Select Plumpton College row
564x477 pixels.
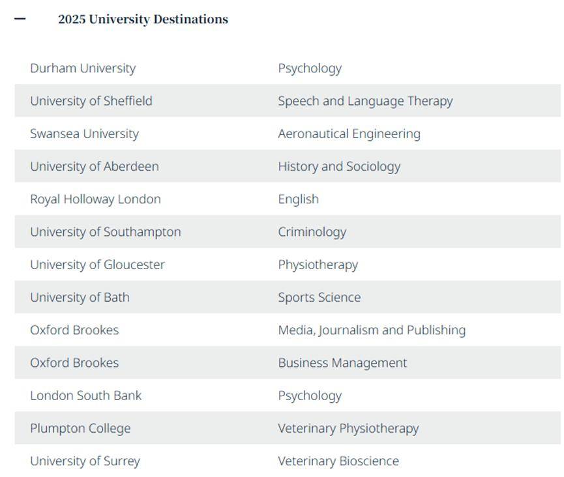(x=288, y=427)
